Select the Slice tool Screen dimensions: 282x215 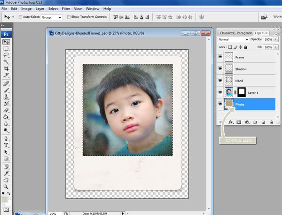(6, 75)
